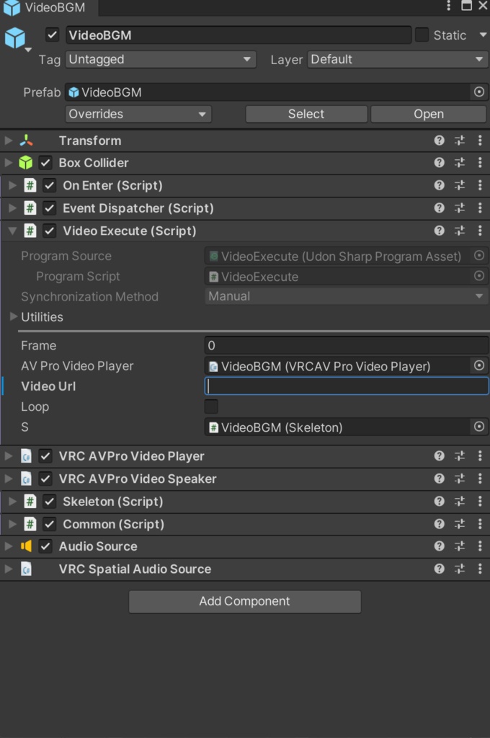Open On Enter script options menu
This screenshot has height=738, width=490.
480,185
